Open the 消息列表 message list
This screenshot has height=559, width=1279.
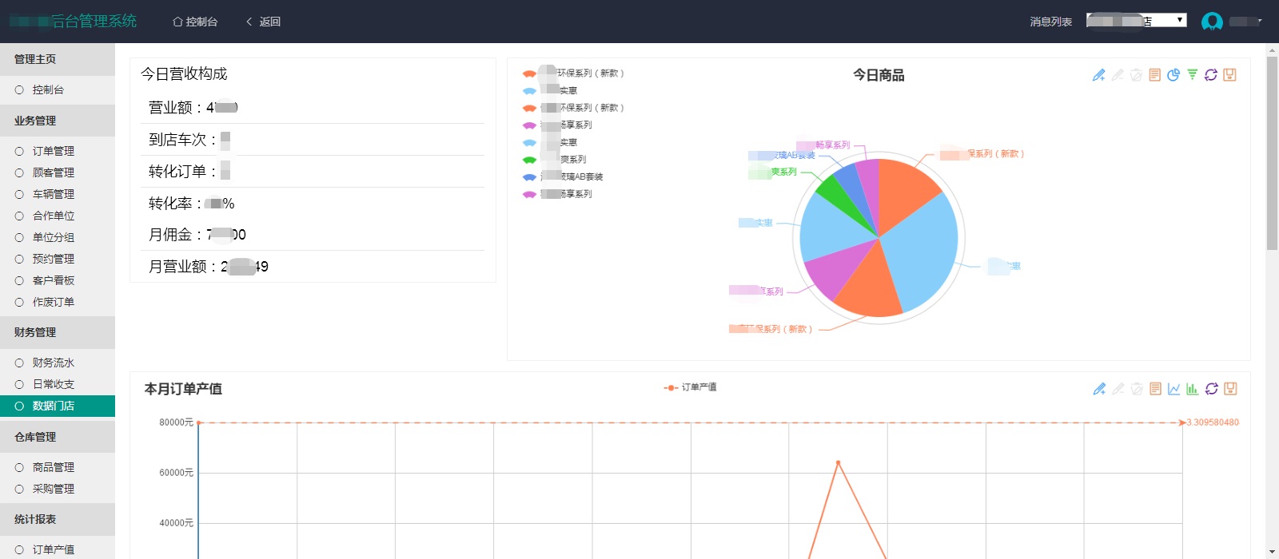coord(1050,22)
